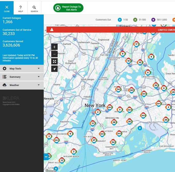Select the outage cluster marked 35
Screen dimensions: 175x172
coord(156,85)
